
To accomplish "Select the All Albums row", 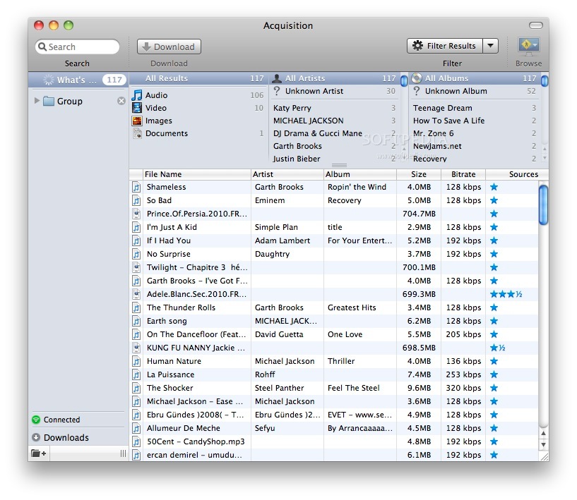I will coord(474,78).
